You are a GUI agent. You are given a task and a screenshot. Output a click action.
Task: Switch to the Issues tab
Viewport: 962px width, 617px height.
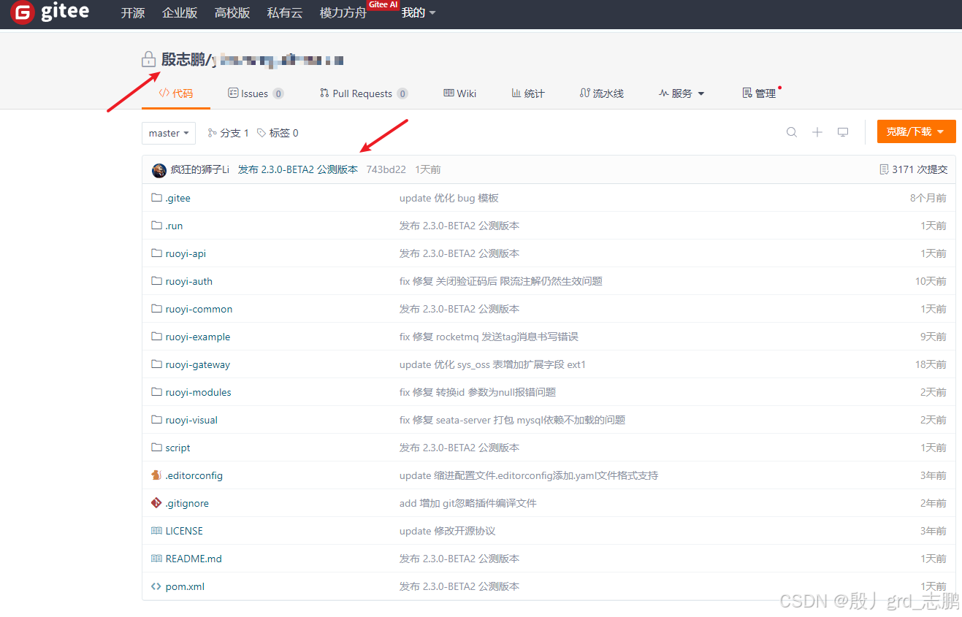click(256, 93)
